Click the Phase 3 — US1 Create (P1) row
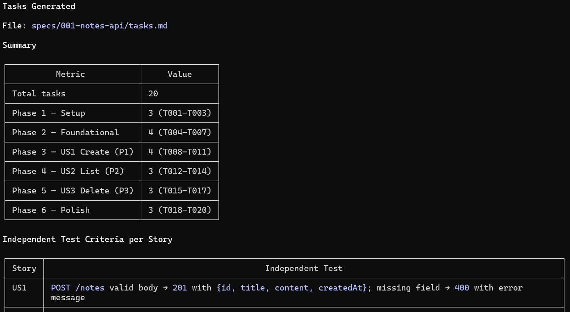 point(73,151)
